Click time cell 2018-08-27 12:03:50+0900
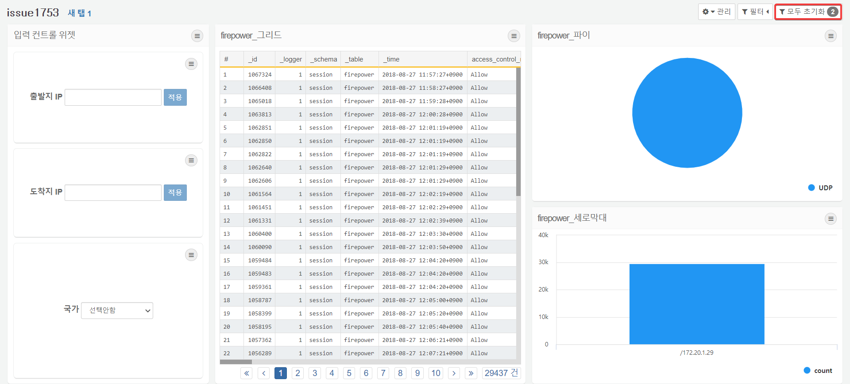This screenshot has height=384, width=850. pyautogui.click(x=423, y=247)
